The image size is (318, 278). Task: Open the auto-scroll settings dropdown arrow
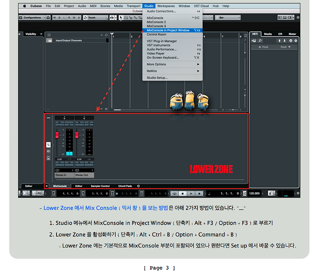point(116,18)
